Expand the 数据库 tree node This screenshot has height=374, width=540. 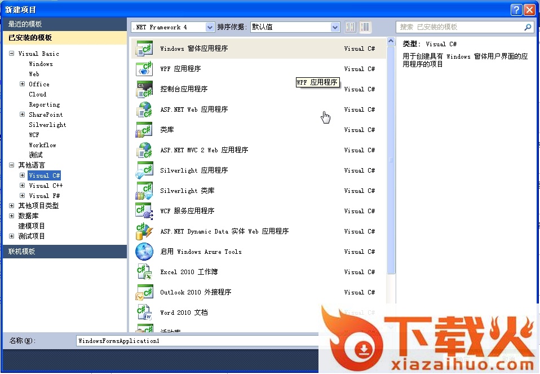[x=11, y=216]
